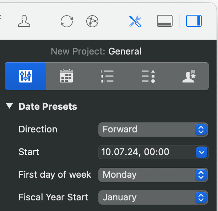
Task: Click the New Project: General title
Action: [96, 51]
